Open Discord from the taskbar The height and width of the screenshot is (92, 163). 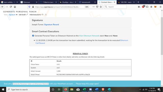pyautogui.click(x=91, y=89)
